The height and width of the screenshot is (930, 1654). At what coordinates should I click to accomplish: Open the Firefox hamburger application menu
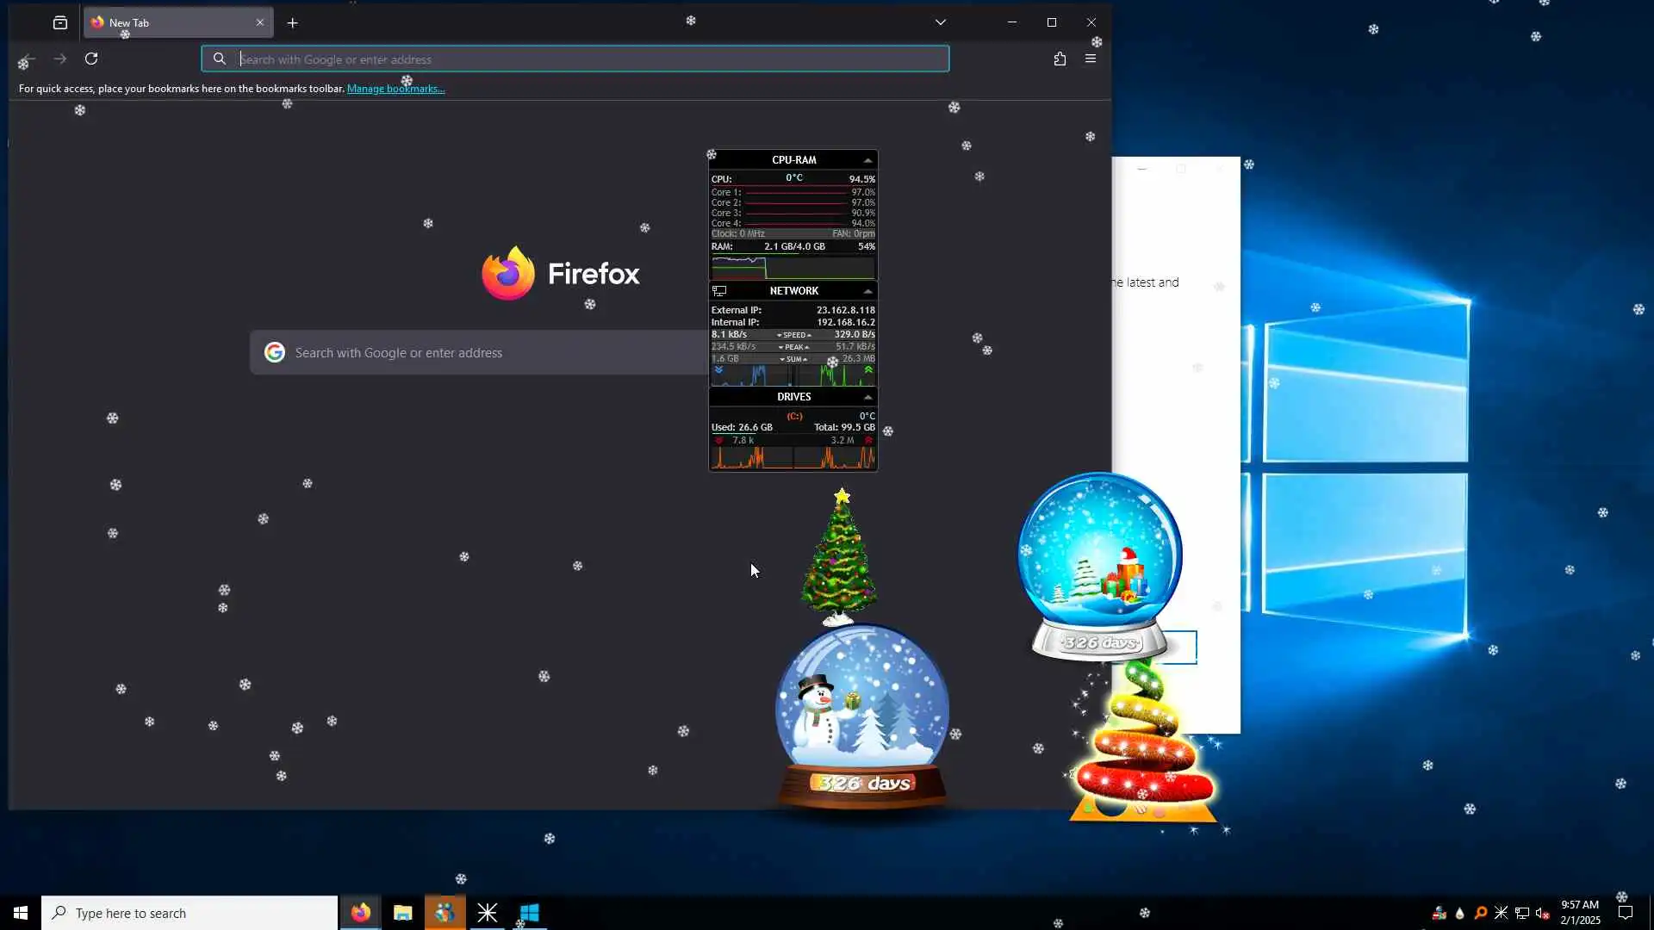pos(1091,59)
